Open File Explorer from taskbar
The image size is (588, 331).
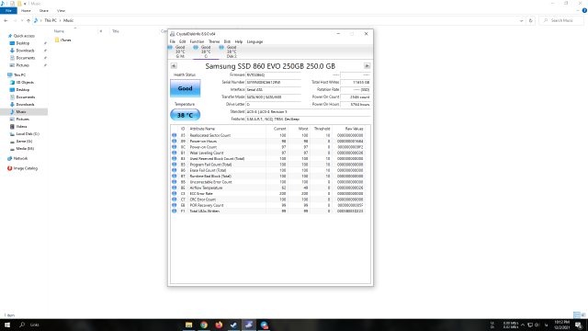[189, 325]
